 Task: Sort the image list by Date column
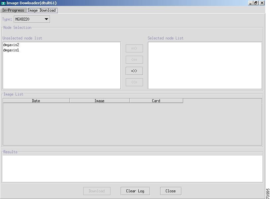tap(36, 101)
